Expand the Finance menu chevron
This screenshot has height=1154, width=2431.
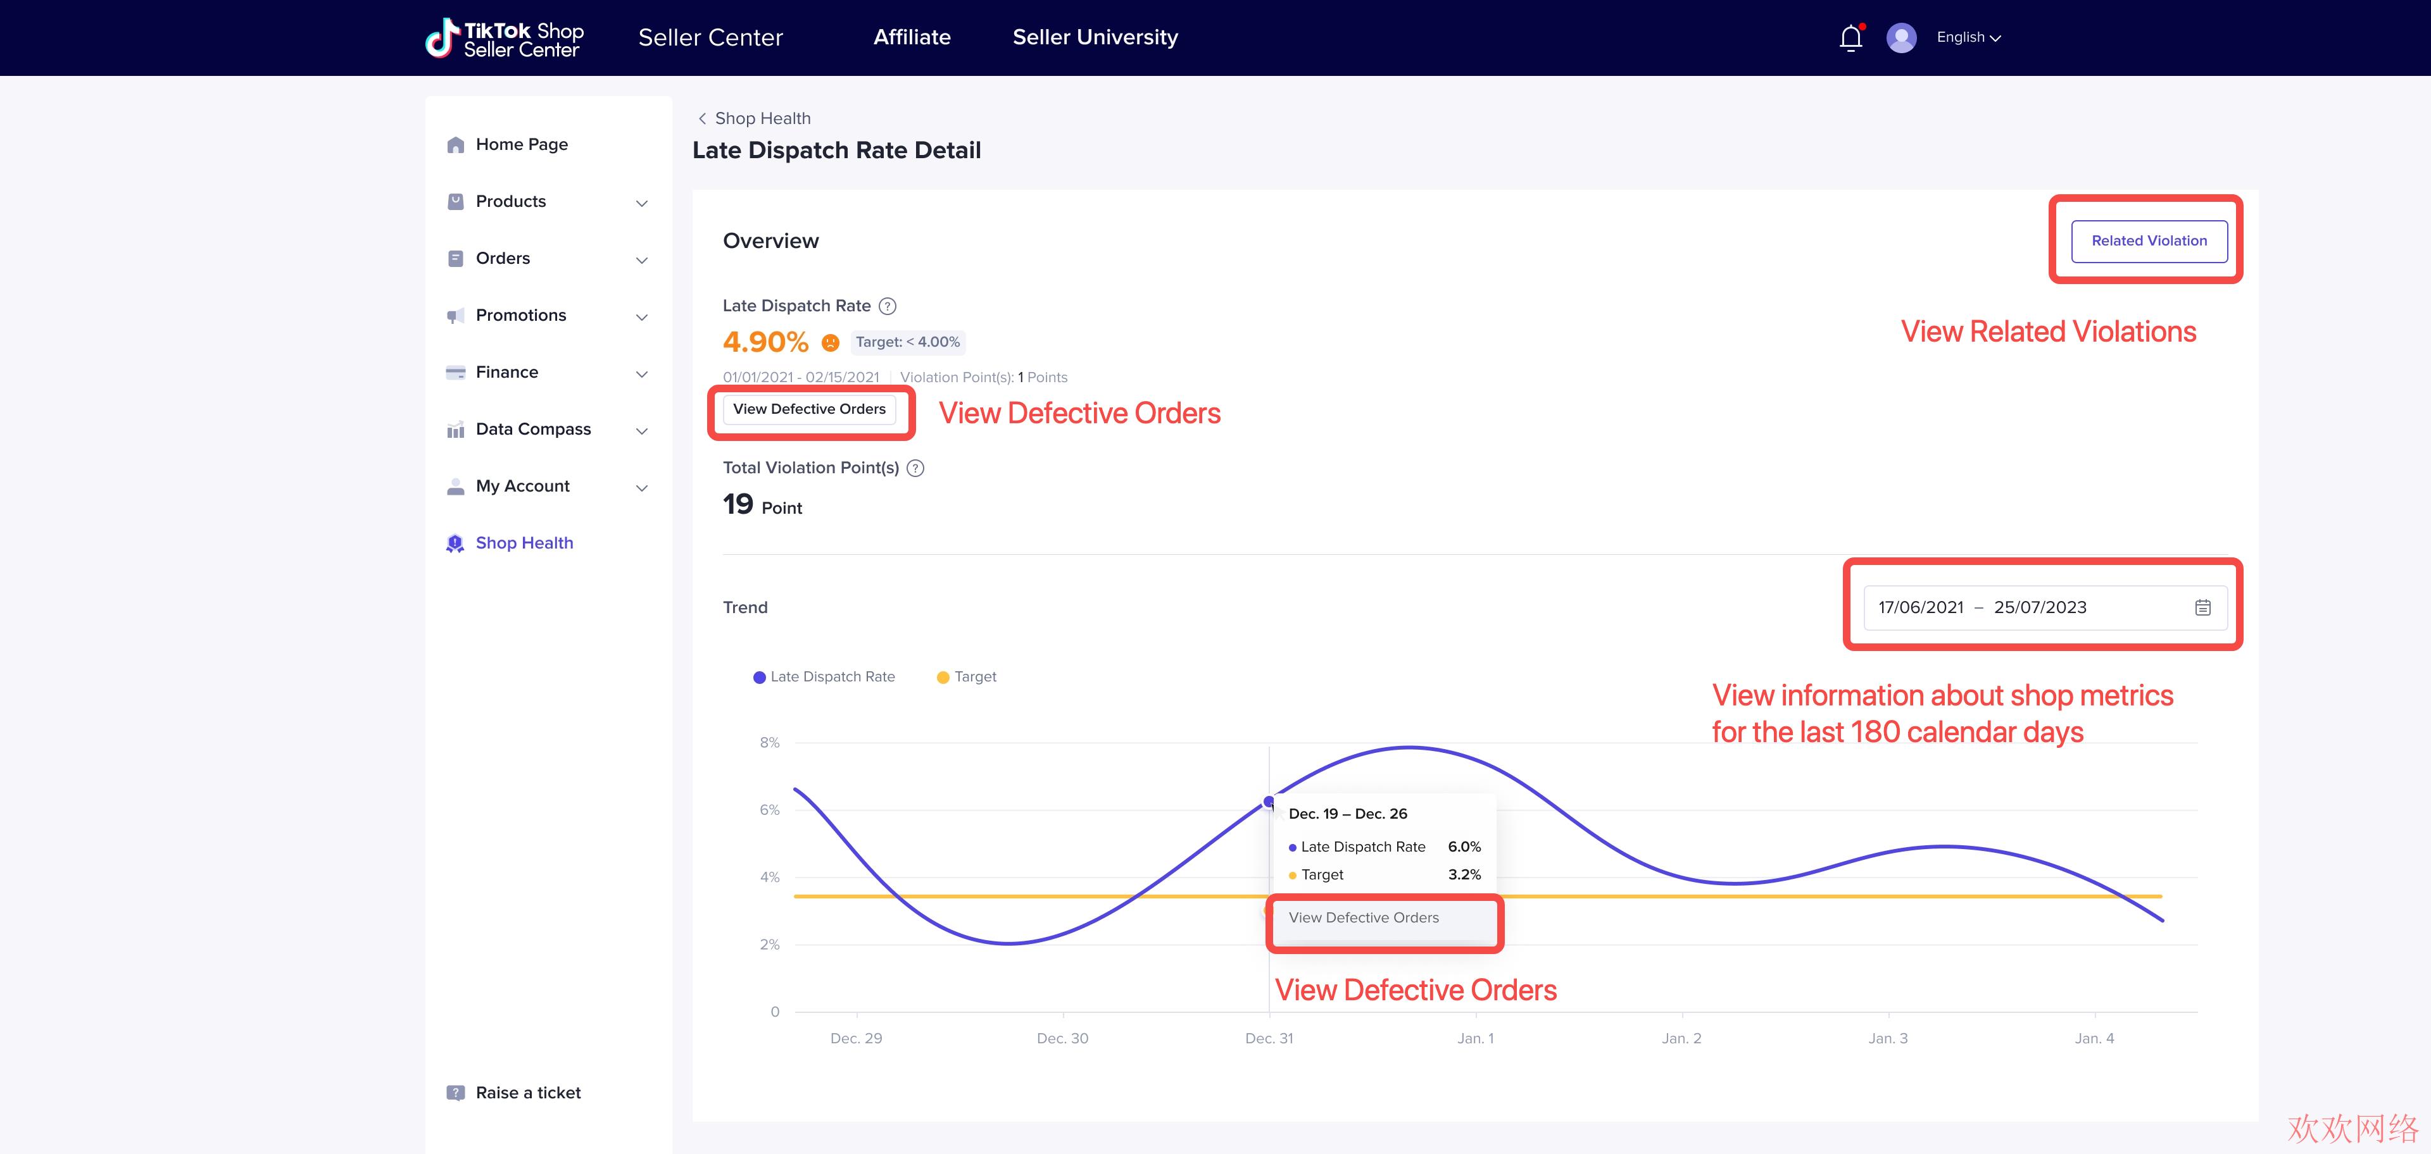click(x=642, y=373)
